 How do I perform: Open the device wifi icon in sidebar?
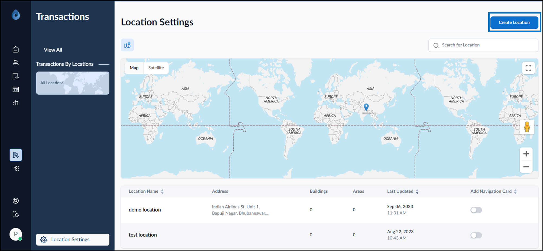click(16, 76)
